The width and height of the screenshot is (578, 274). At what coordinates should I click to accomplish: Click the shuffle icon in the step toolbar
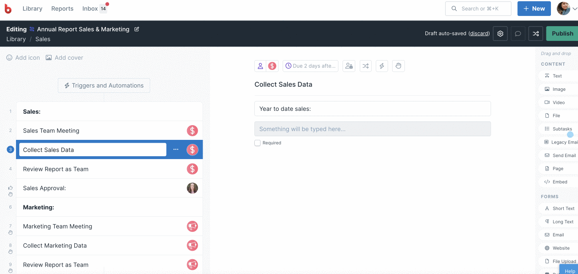[x=365, y=66]
